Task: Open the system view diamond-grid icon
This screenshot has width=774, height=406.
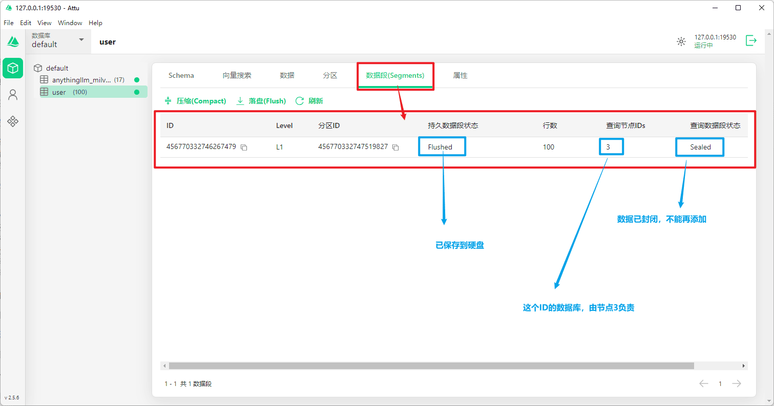Action: tap(13, 121)
